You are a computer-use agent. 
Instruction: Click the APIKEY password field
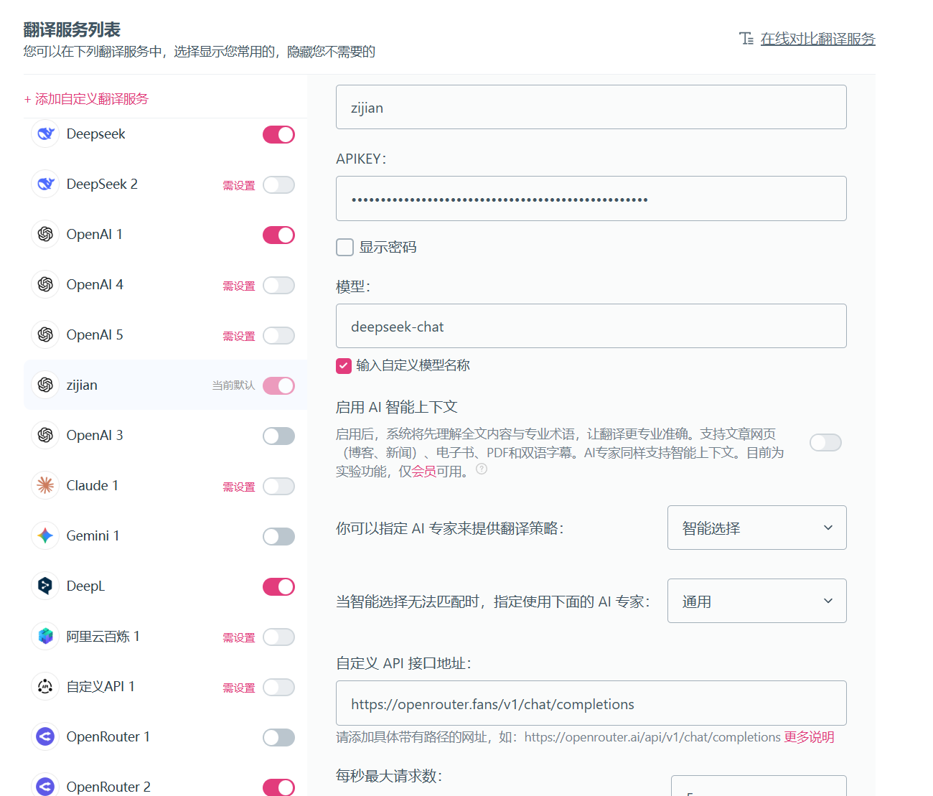(x=591, y=198)
